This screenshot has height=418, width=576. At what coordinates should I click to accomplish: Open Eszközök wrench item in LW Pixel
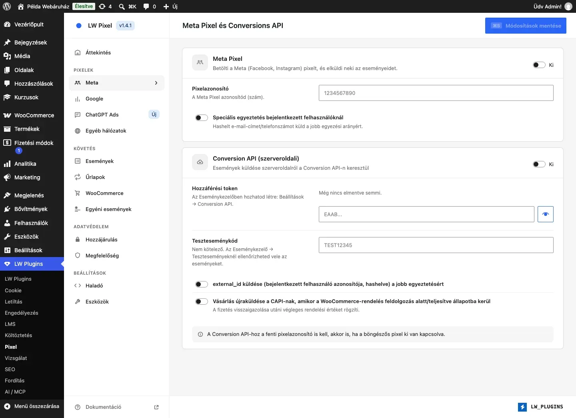coord(117,301)
